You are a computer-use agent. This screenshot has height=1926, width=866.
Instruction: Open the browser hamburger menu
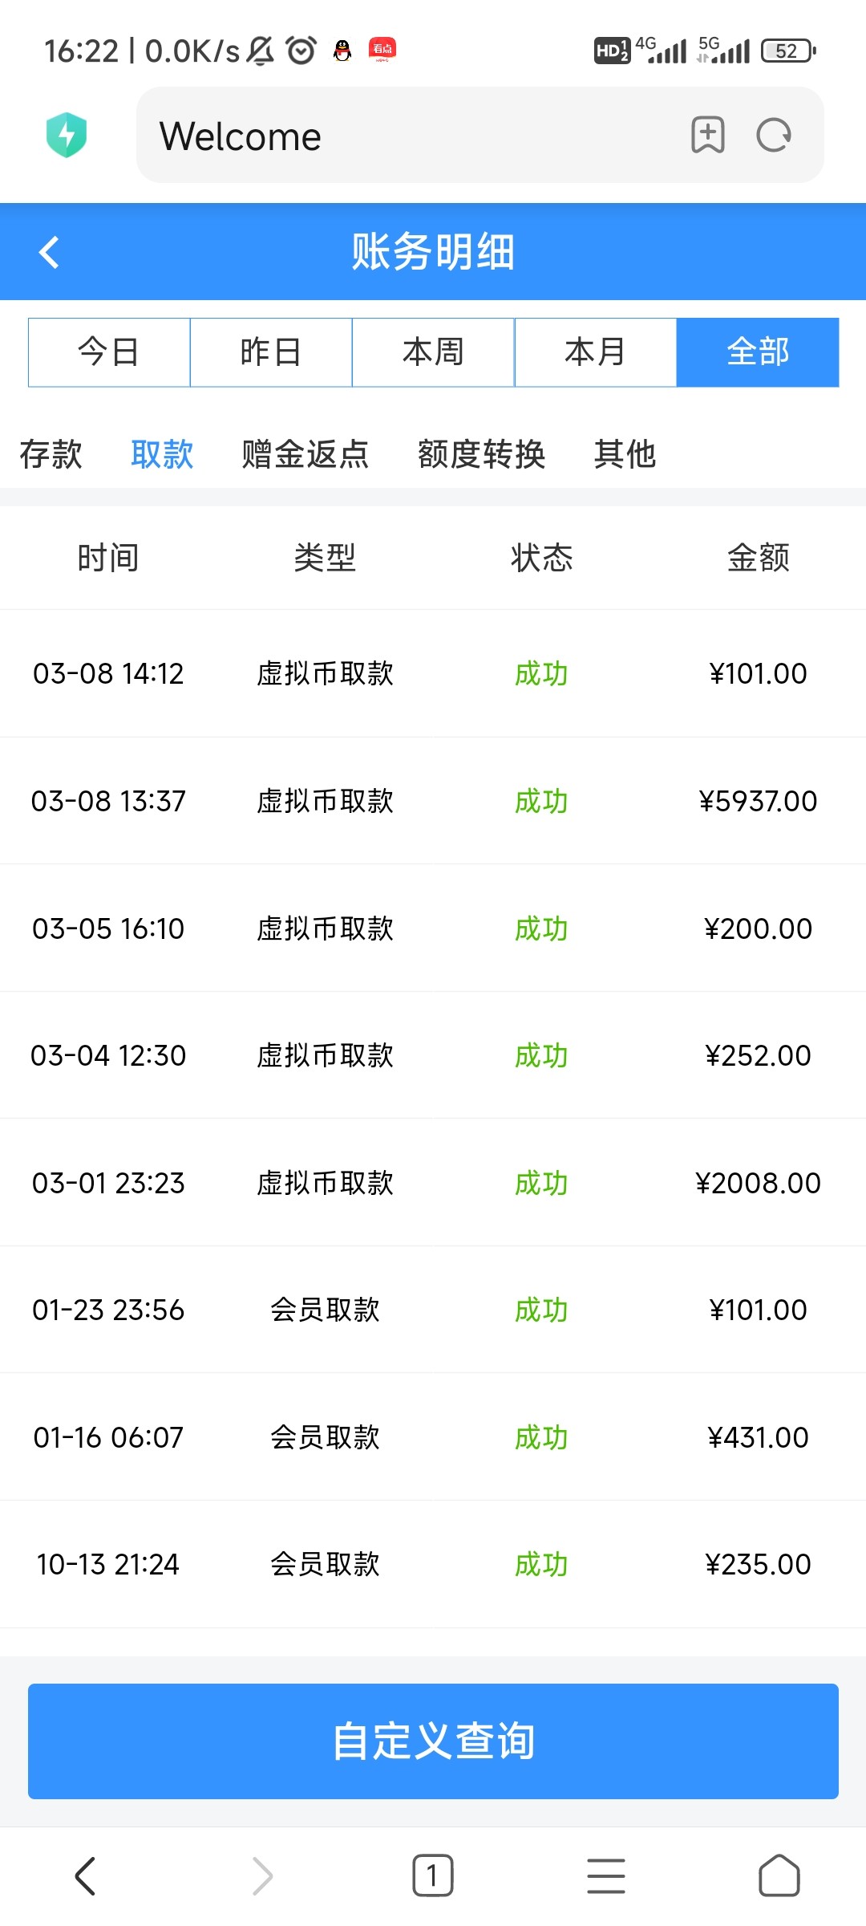(x=605, y=1876)
